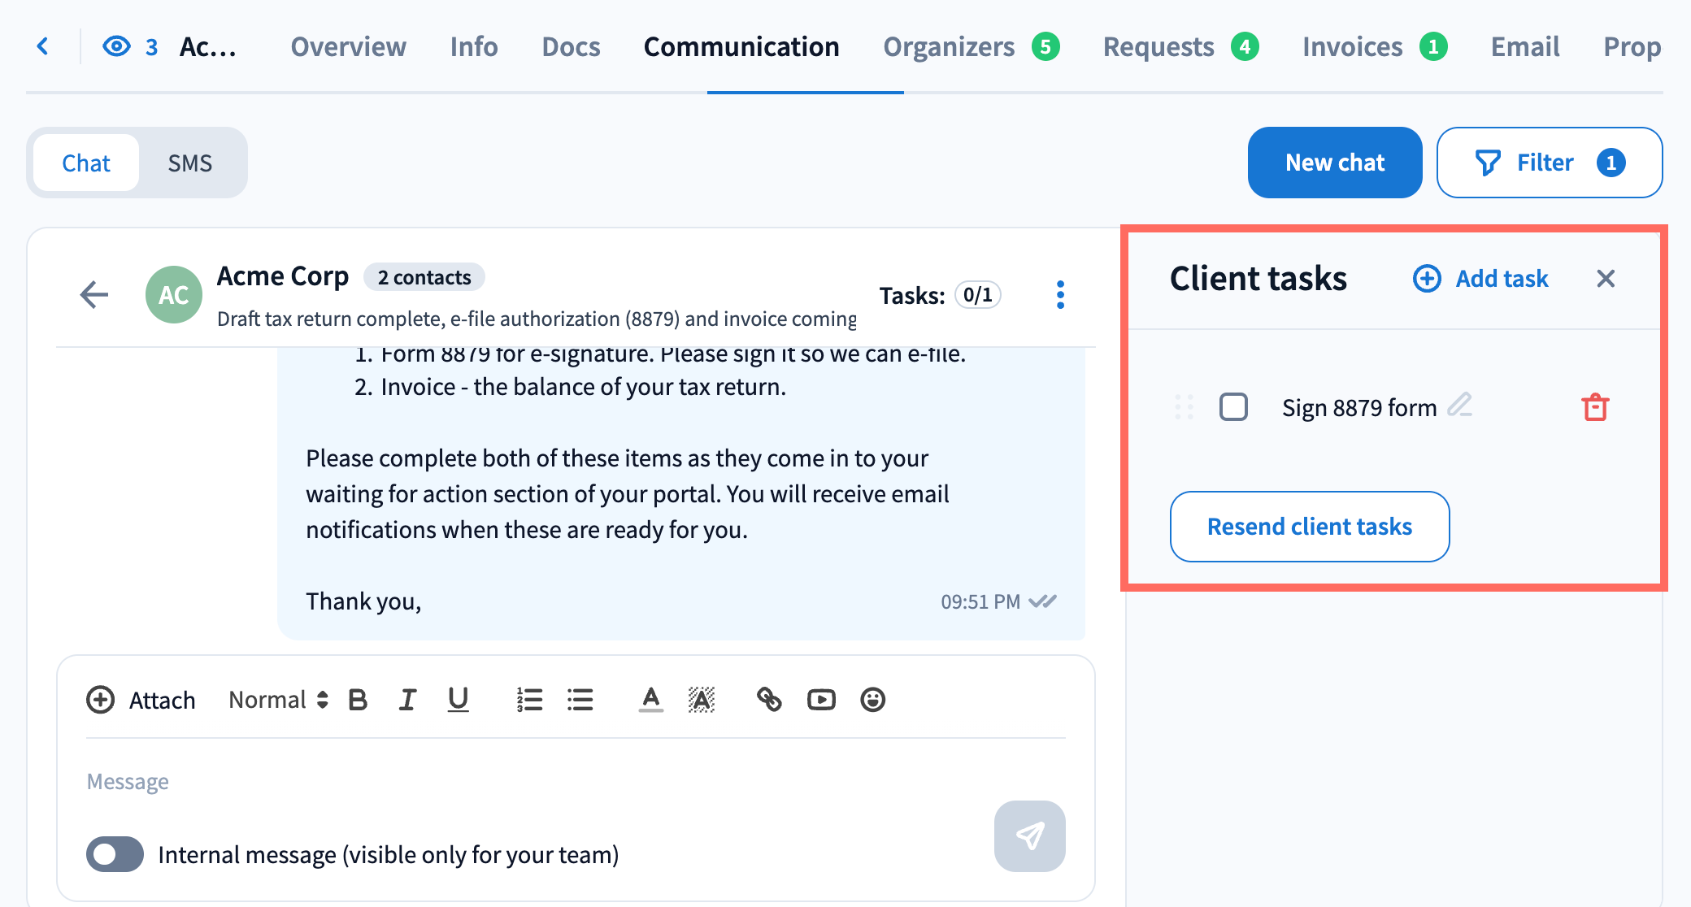Open the emoji picker
The height and width of the screenshot is (907, 1691).
coord(872,700)
